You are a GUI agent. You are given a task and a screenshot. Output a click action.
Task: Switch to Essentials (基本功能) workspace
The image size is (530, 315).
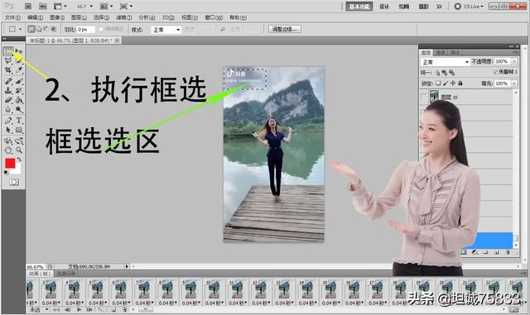click(359, 7)
